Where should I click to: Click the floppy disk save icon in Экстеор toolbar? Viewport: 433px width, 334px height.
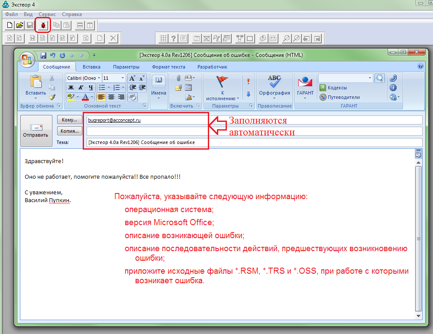pyautogui.click(x=29, y=26)
